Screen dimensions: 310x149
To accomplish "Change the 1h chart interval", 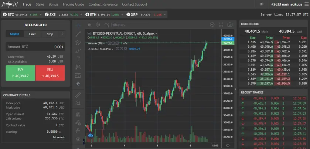I will (89, 25).
